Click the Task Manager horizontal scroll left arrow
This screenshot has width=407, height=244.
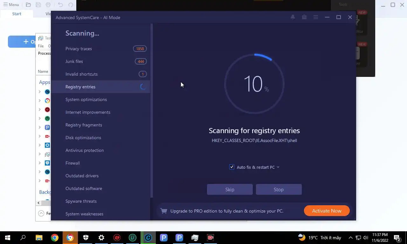38,203
